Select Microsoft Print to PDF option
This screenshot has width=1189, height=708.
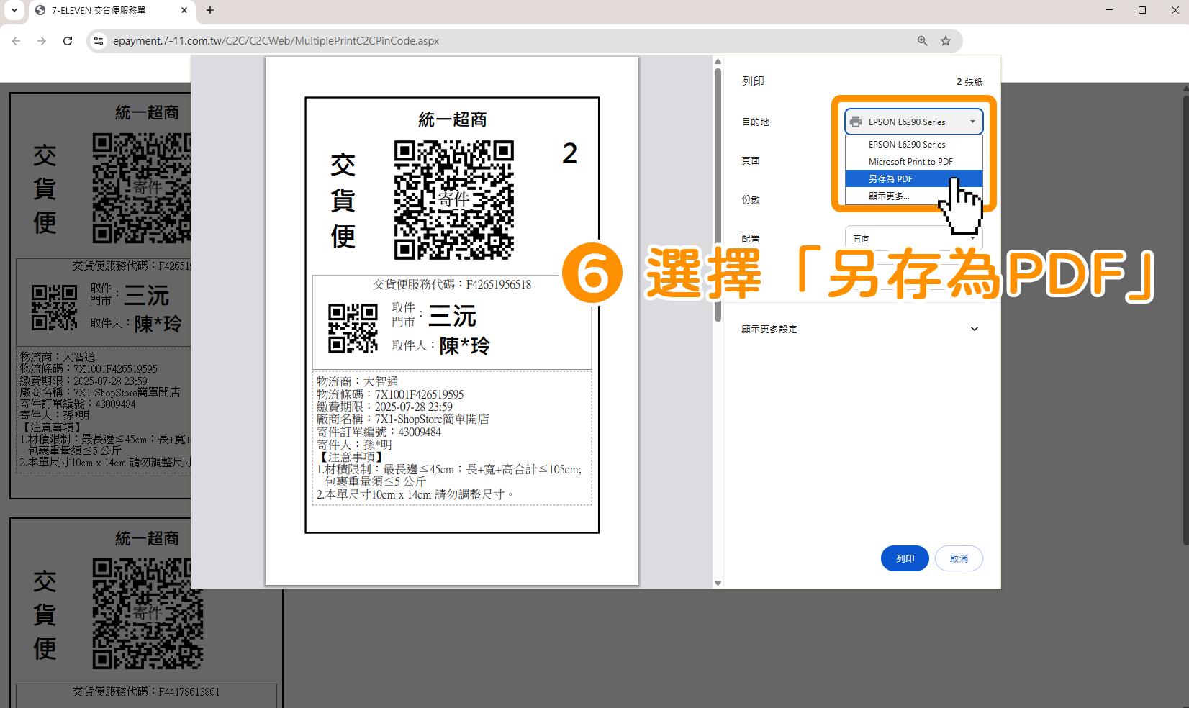[x=913, y=162]
